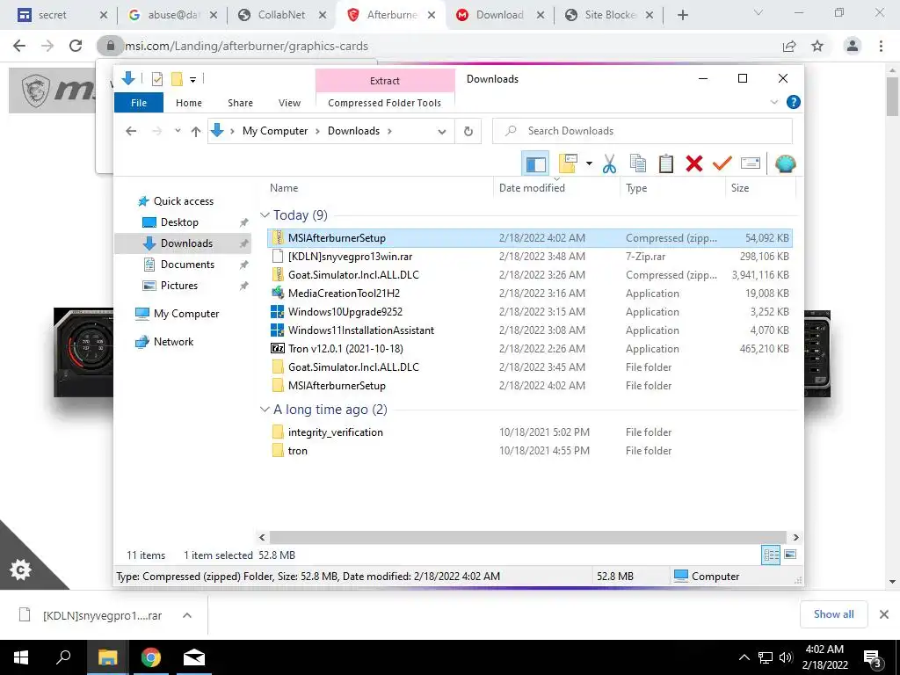Image resolution: width=900 pixels, height=675 pixels.
Task: Switch to large icons view layout
Action: coord(790,555)
